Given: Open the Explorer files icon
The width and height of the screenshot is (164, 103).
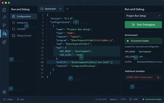Looking at the screenshot, I should pyautogui.click(x=4, y=10).
